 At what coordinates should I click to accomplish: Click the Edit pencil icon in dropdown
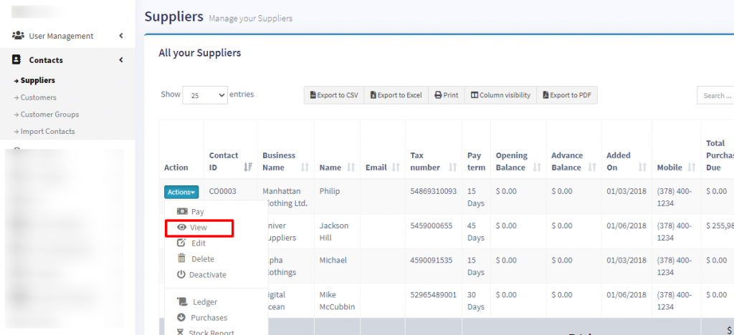pyautogui.click(x=182, y=243)
